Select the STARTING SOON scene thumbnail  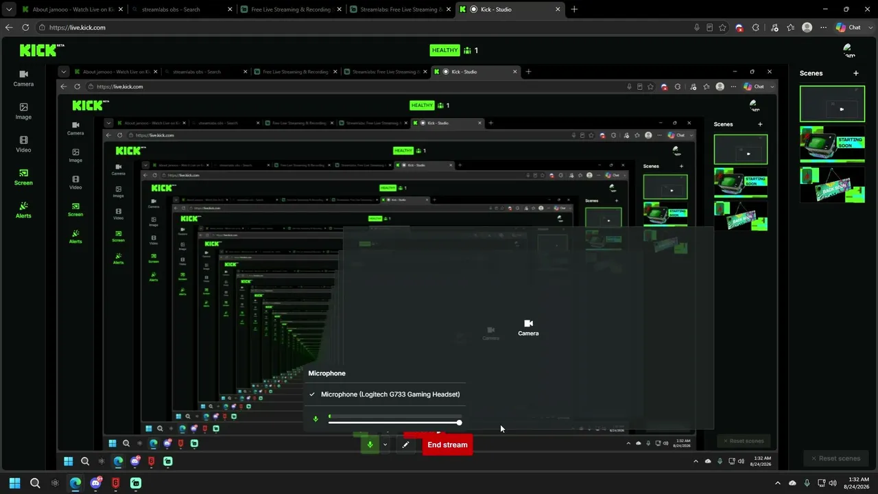tap(832, 143)
